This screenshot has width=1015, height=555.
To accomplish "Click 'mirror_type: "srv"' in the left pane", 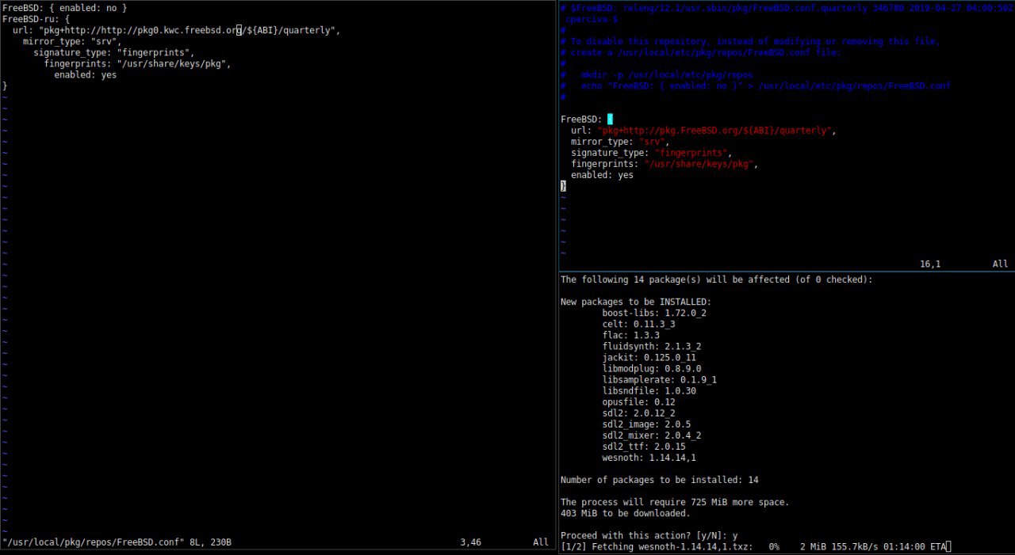I will point(72,41).
